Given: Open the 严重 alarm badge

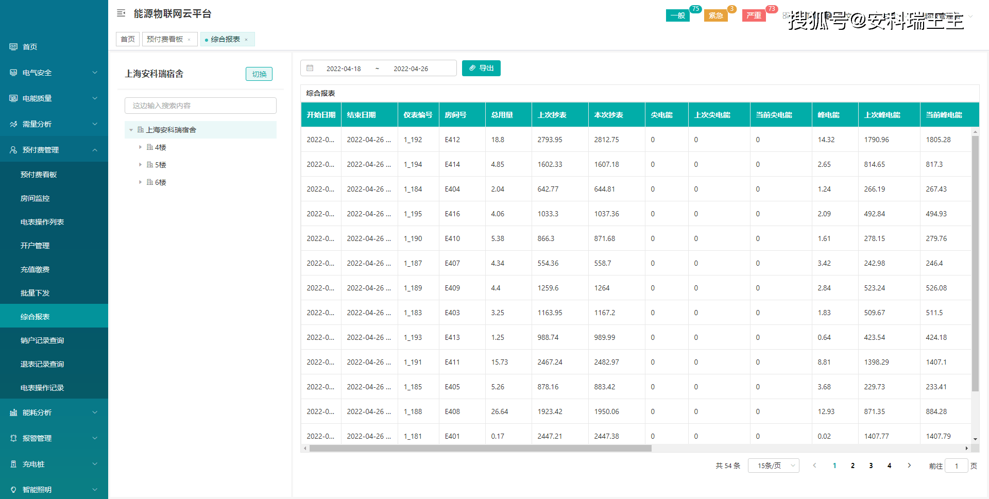Looking at the screenshot, I should (754, 15).
